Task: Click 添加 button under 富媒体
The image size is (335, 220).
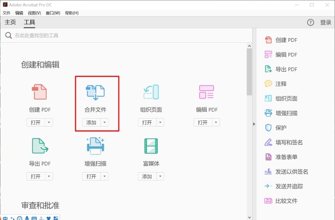Action: (147, 176)
